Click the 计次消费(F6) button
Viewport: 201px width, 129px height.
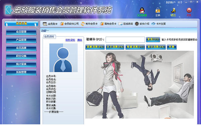115,47
